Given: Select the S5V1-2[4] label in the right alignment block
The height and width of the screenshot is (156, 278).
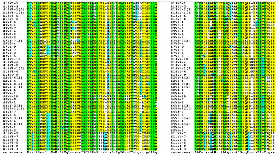Looking at the screenshot, I should point(179,124).
